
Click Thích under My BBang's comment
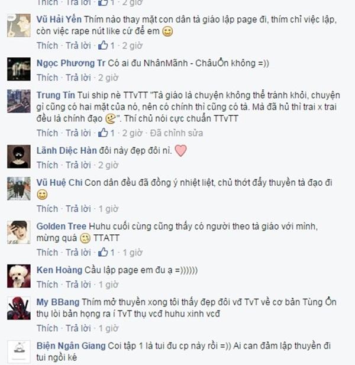click(47, 328)
